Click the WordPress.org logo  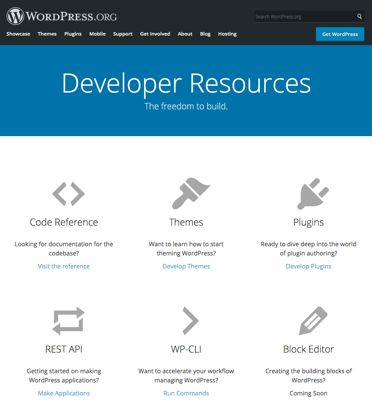(62, 16)
